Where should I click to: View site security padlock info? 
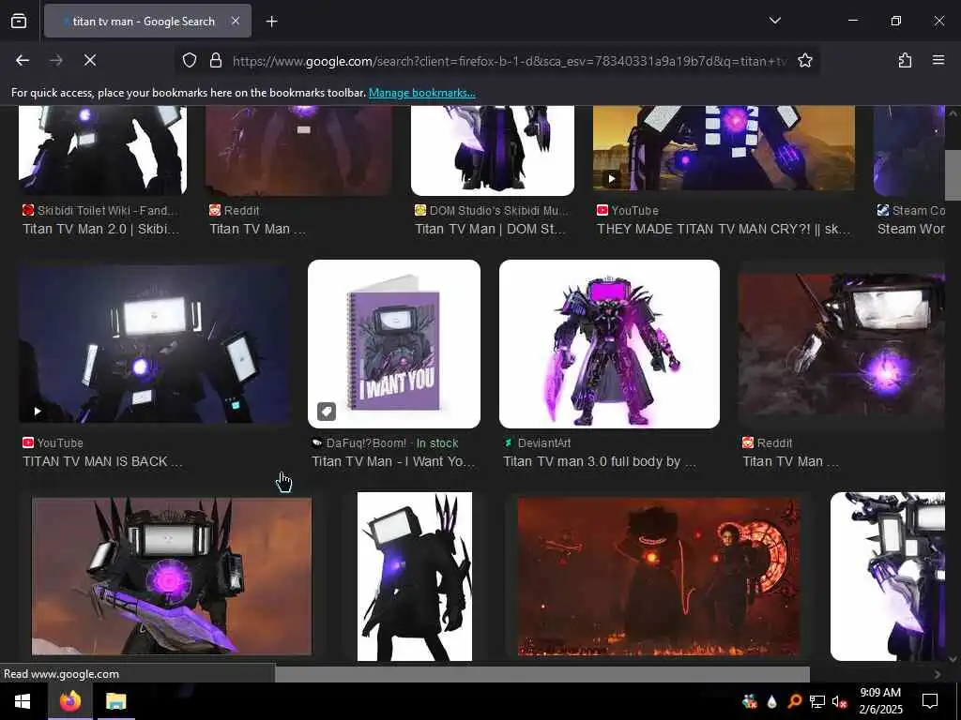click(x=216, y=60)
